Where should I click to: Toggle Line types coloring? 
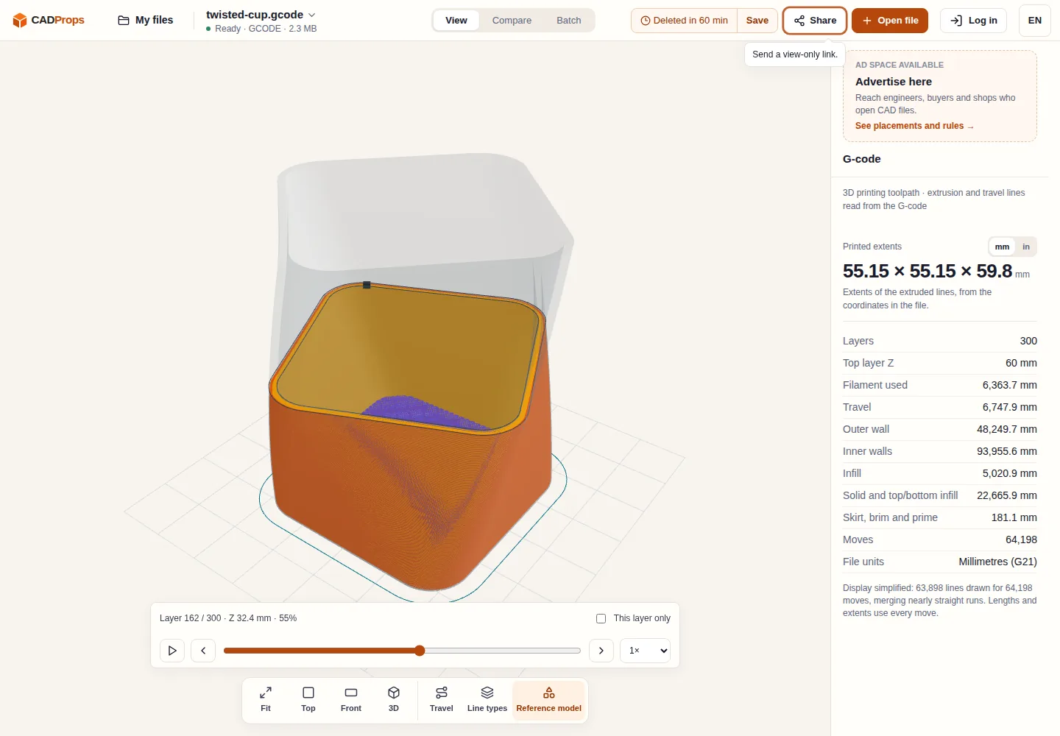487,699
